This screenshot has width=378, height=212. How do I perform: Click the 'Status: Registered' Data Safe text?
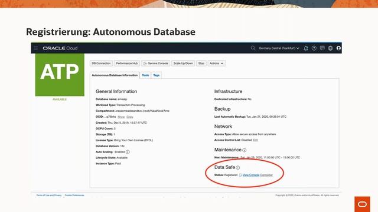click(226, 175)
